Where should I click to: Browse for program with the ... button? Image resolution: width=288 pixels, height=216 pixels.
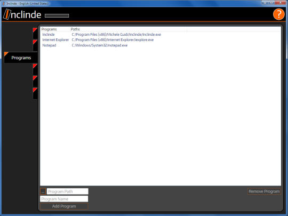[x=43, y=191]
